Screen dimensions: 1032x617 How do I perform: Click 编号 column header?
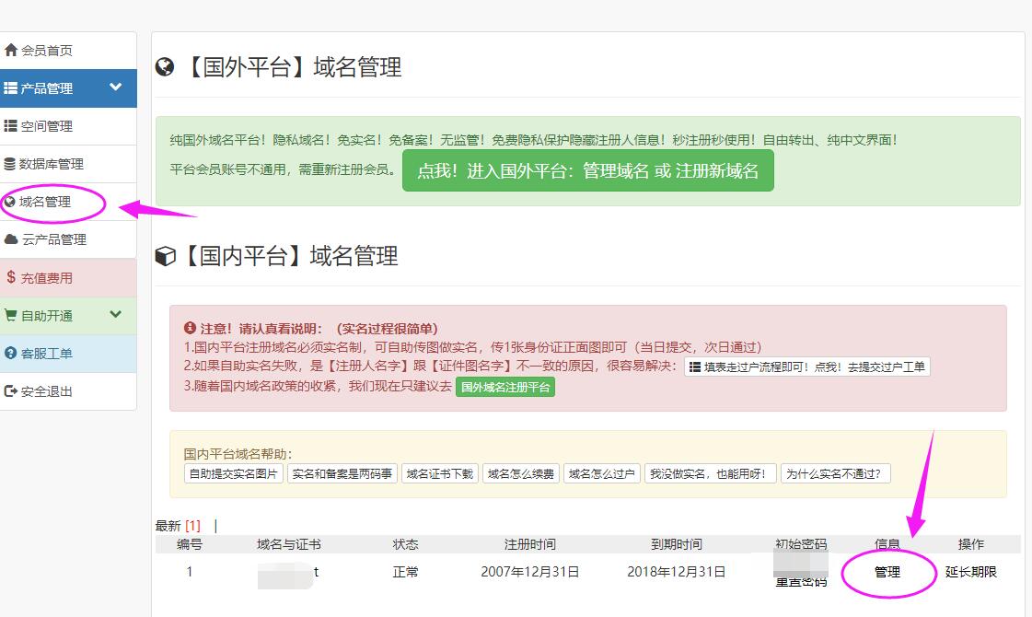pos(189,544)
